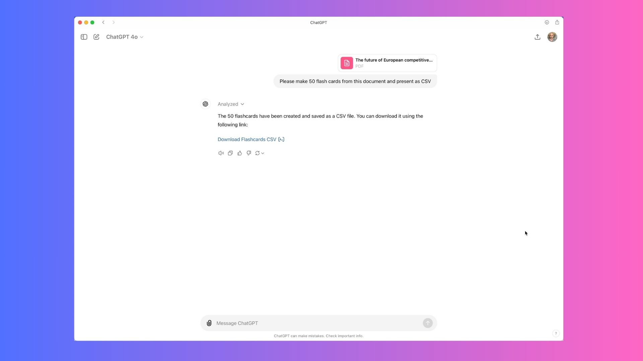Image resolution: width=643 pixels, height=361 pixels.
Task: Start a new chat with the compose icon
Action: coord(96,37)
